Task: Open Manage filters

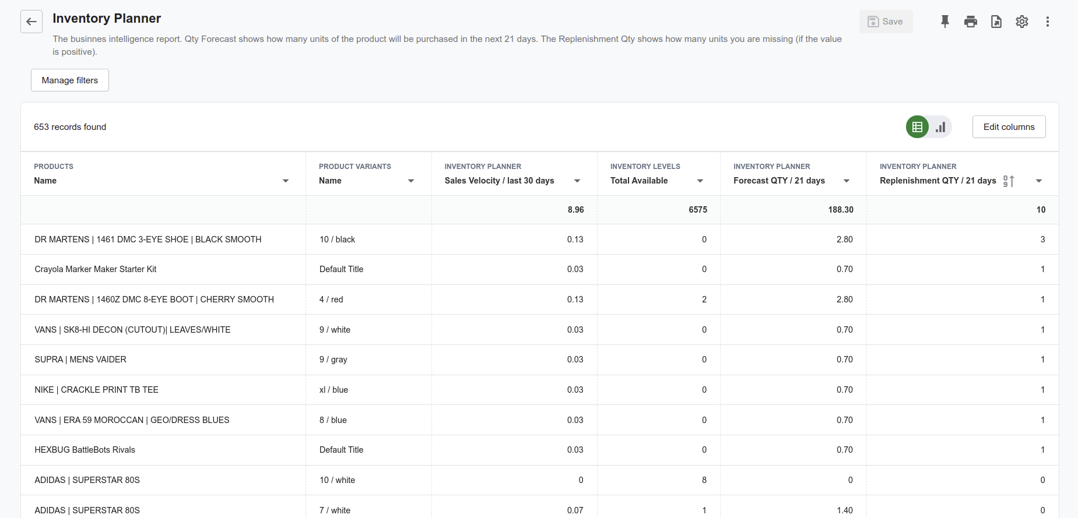Action: pyautogui.click(x=70, y=80)
